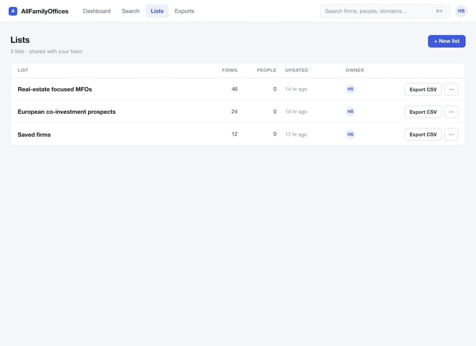476x346 pixels.
Task: Click the 17 hr ago timestamp
Action: click(x=296, y=134)
